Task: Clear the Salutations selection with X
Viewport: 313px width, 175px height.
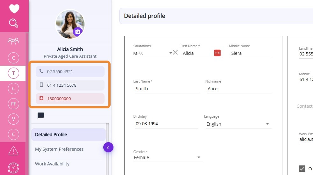Action: [x=175, y=53]
